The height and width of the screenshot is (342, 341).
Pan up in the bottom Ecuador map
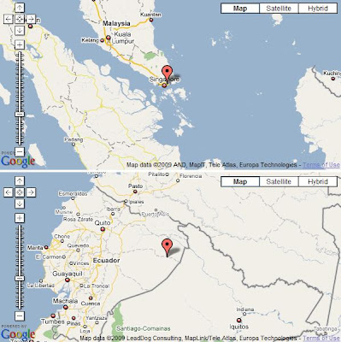point(20,181)
